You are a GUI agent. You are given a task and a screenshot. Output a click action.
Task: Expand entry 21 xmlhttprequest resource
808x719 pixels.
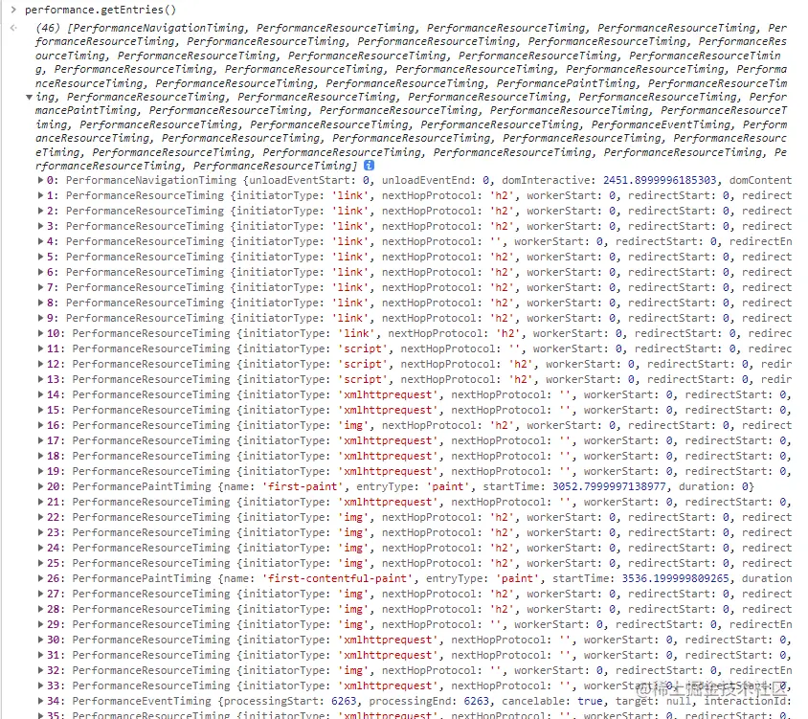40,502
